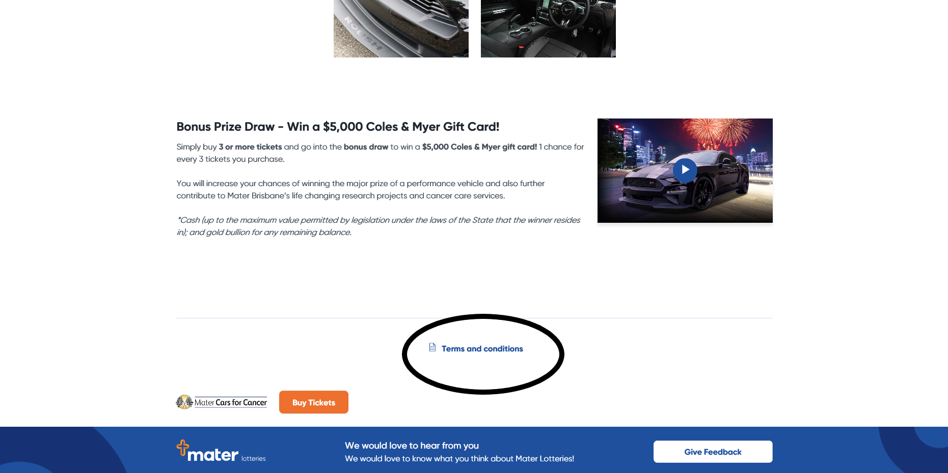Click 'We would love to hear from you' heading
This screenshot has width=948, height=473.
click(412, 446)
